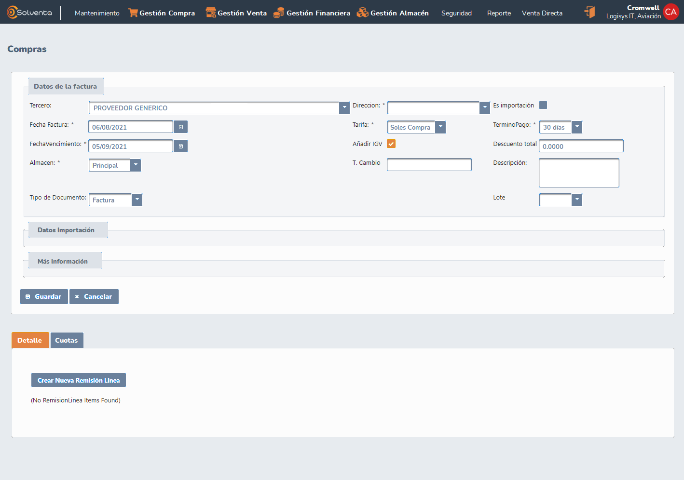Screen dimensions: 684x480
Task: Open Gestión Almacén boxes menu
Action: [393, 13]
